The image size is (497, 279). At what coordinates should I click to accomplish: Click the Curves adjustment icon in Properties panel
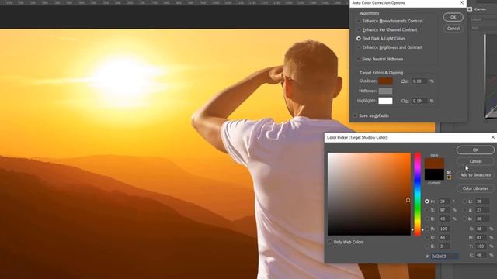pos(469,9)
